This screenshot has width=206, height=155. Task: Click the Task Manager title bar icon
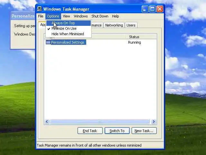click(x=39, y=9)
